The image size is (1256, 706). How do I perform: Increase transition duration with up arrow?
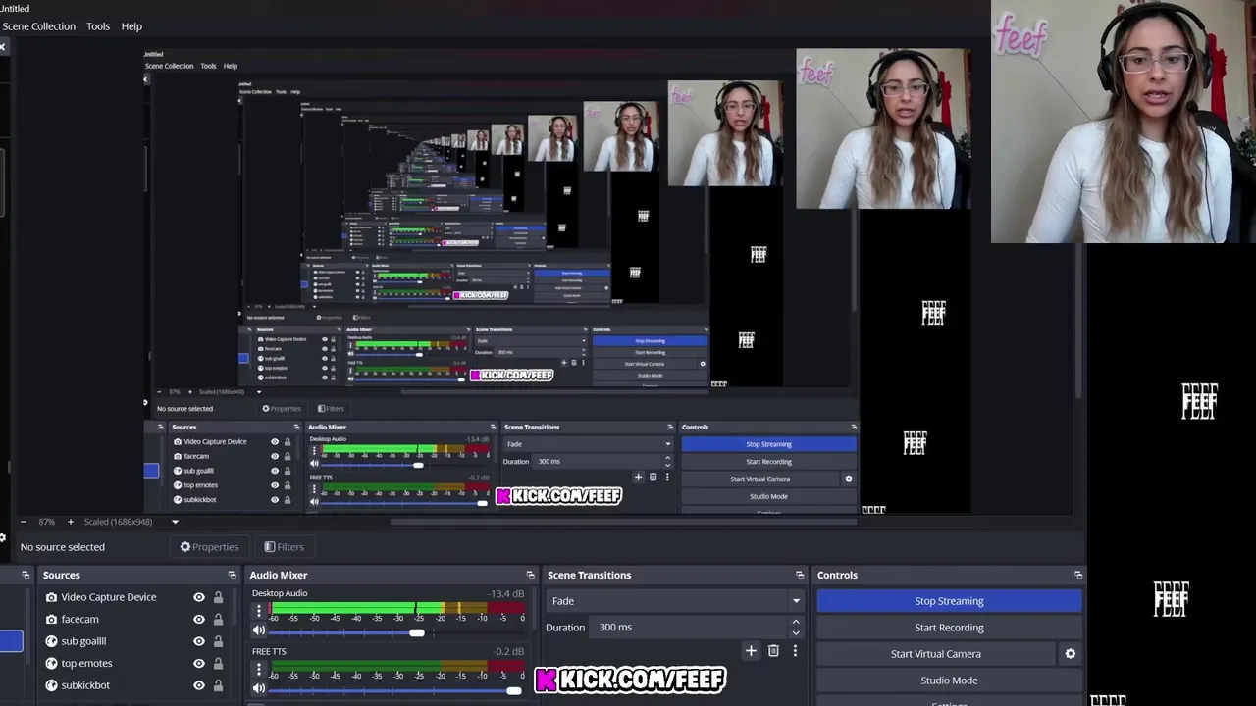[796, 622]
